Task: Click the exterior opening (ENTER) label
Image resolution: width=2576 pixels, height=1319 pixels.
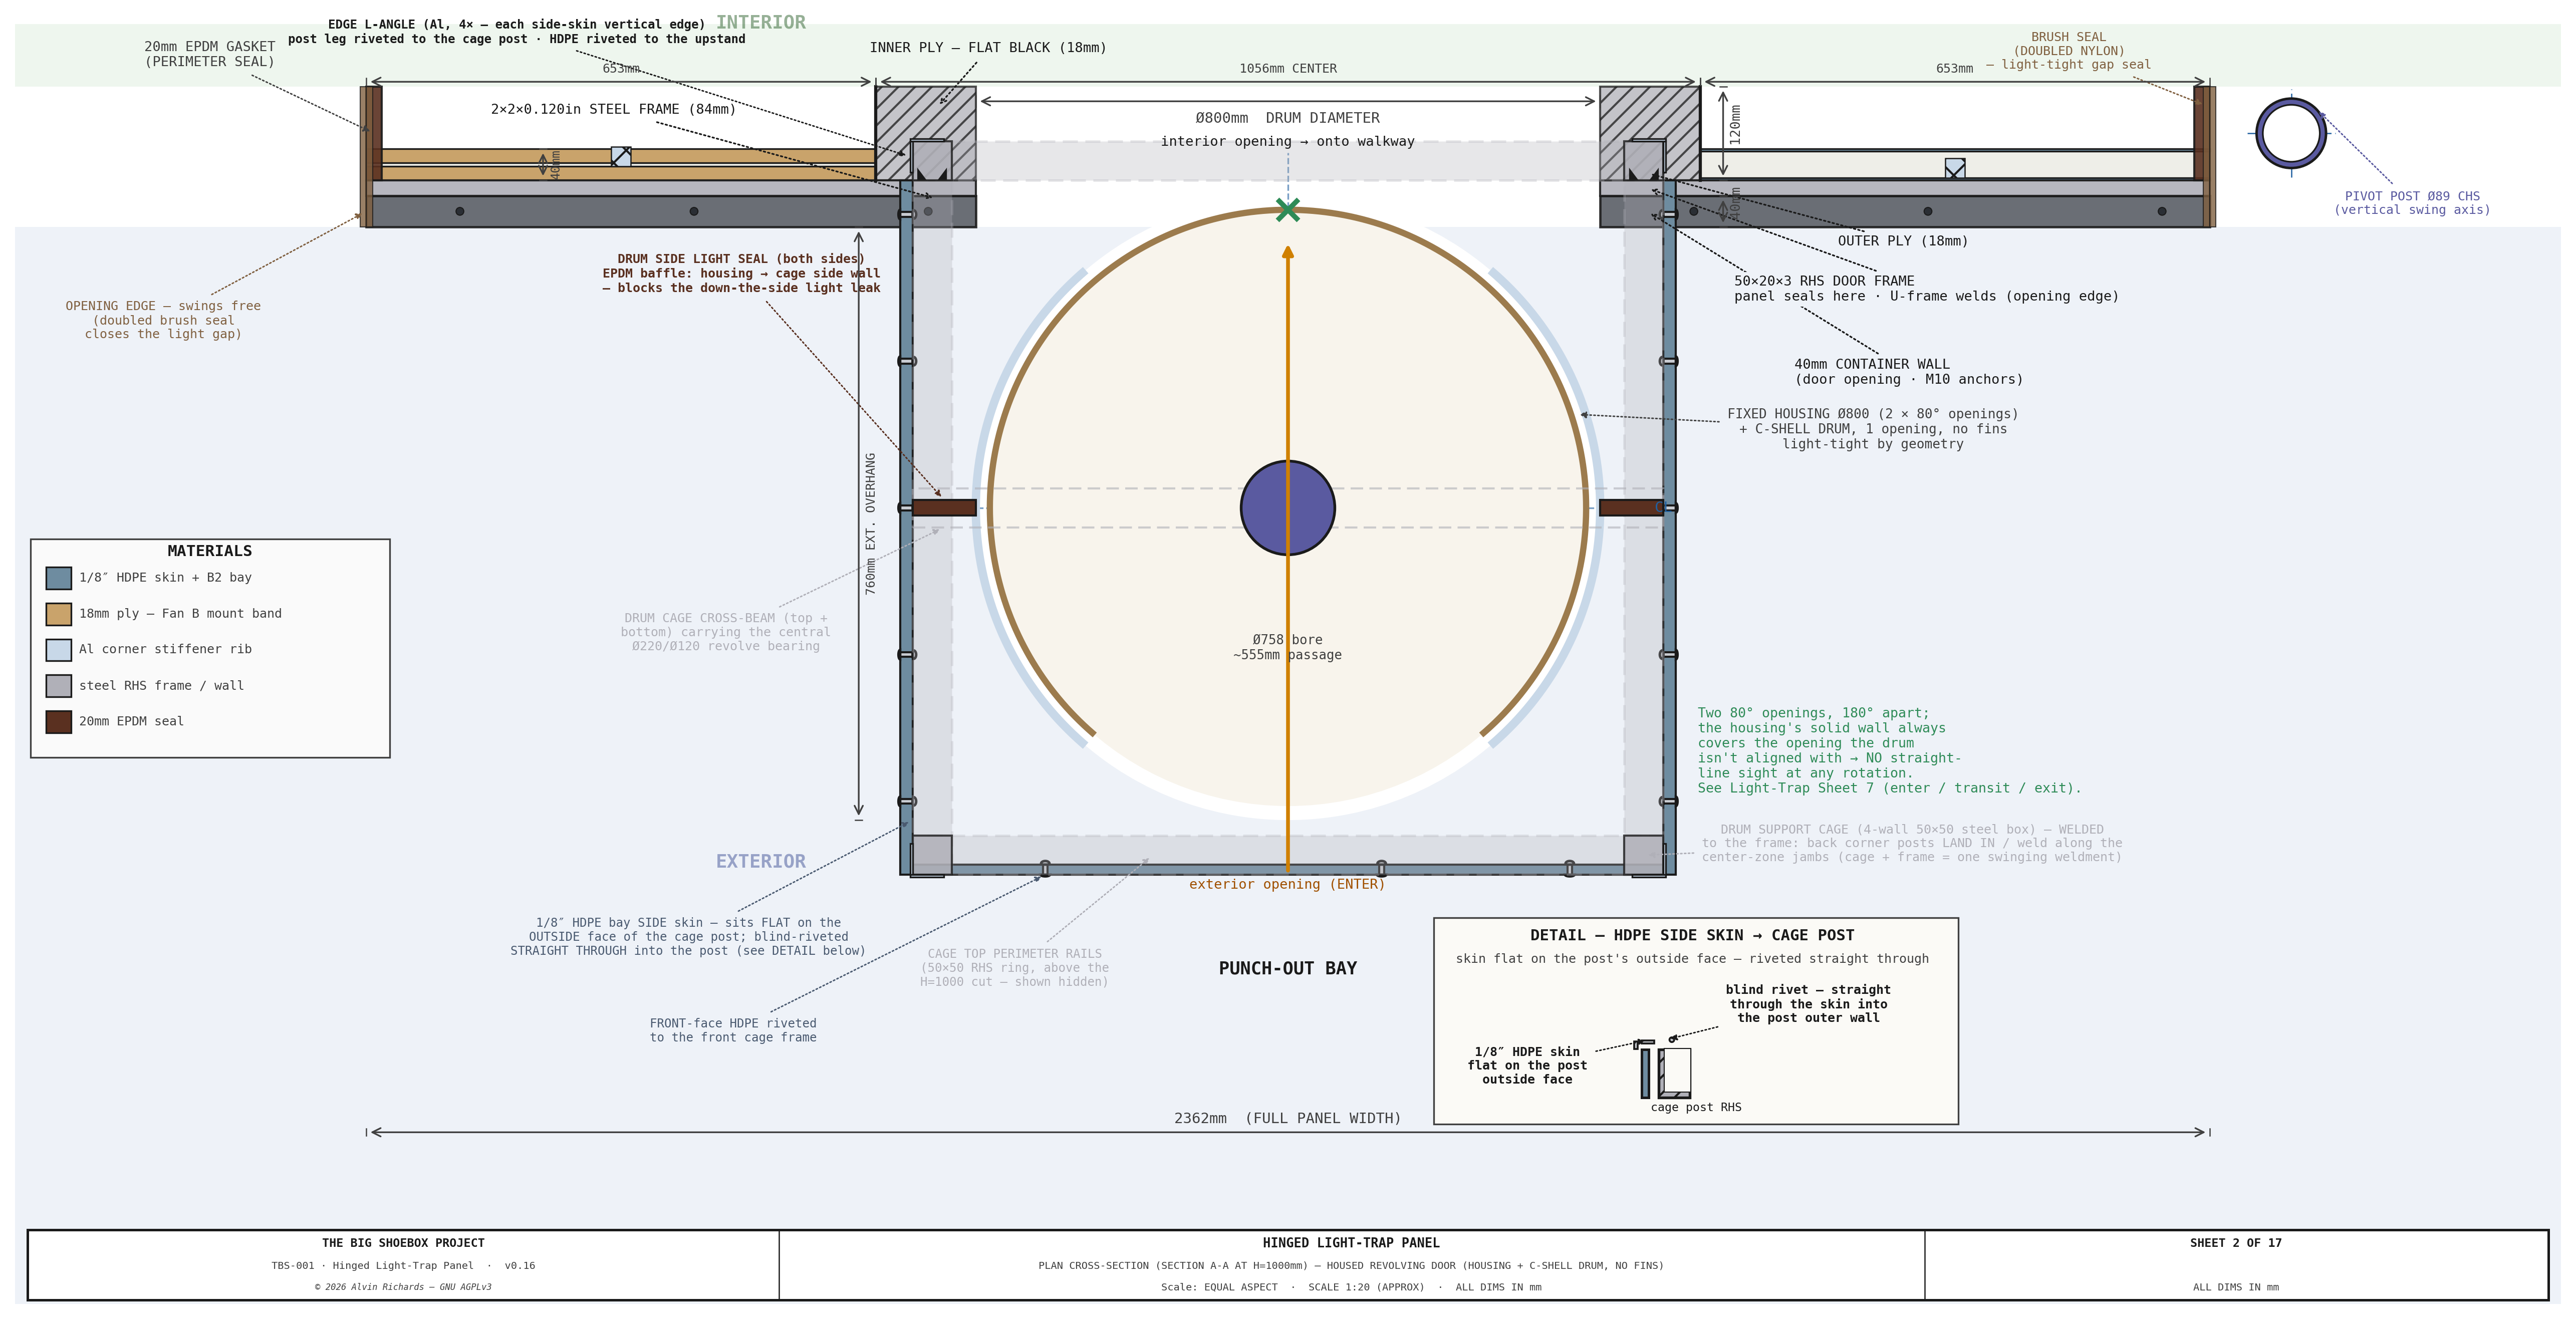Action: click(1287, 884)
